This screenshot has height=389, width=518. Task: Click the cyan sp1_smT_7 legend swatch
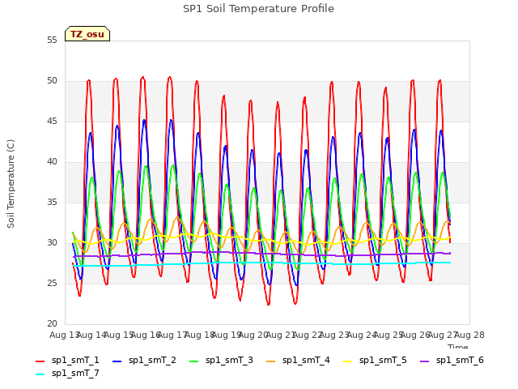pos(40,374)
